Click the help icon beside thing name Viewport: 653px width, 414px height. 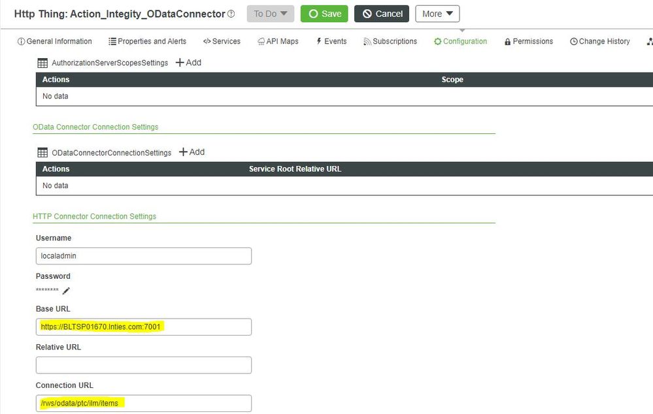pos(231,14)
